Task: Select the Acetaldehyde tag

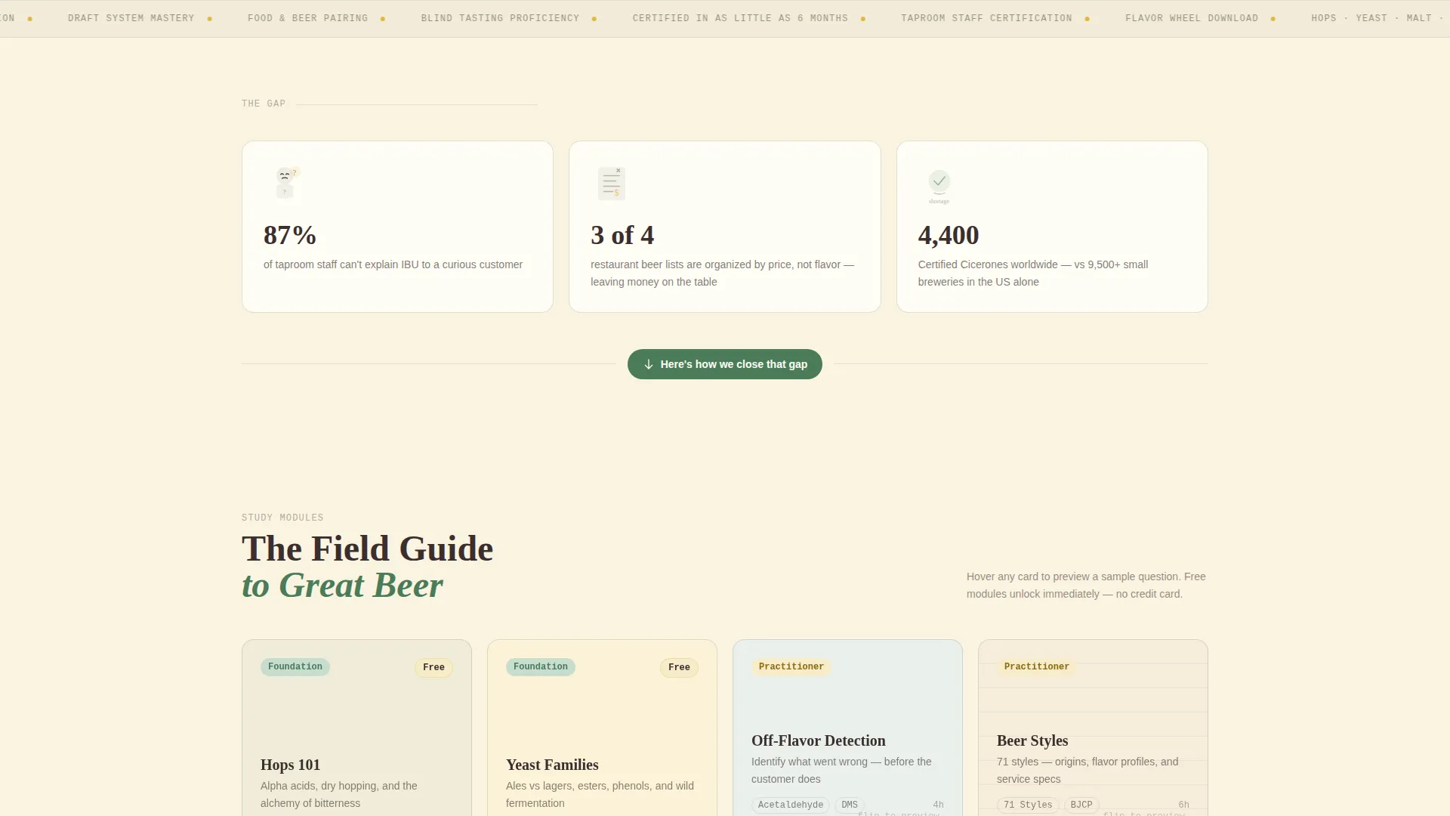Action: 791,805
